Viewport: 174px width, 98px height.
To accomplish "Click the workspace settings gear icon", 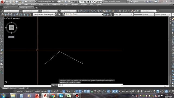I will click(56, 14).
